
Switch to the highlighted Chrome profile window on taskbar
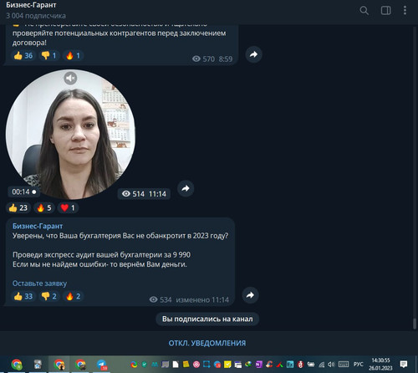59,365
